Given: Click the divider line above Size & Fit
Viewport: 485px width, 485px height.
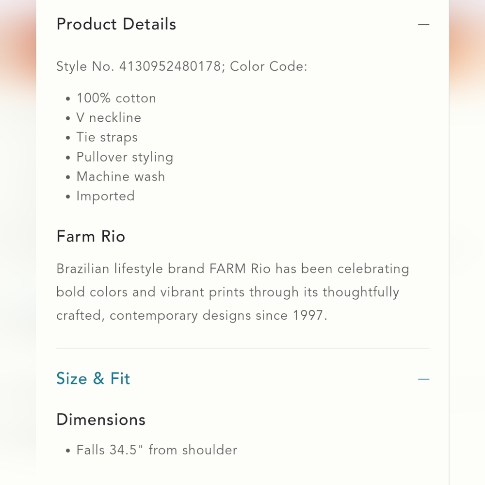Looking at the screenshot, I should [x=242, y=347].
